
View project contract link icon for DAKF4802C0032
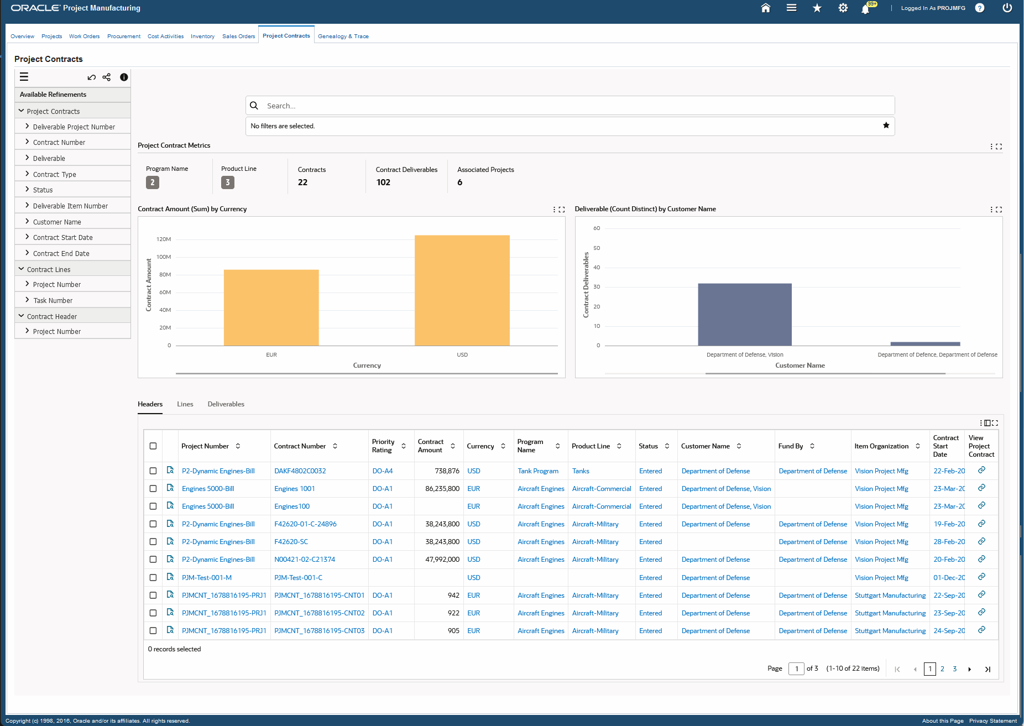tap(981, 470)
